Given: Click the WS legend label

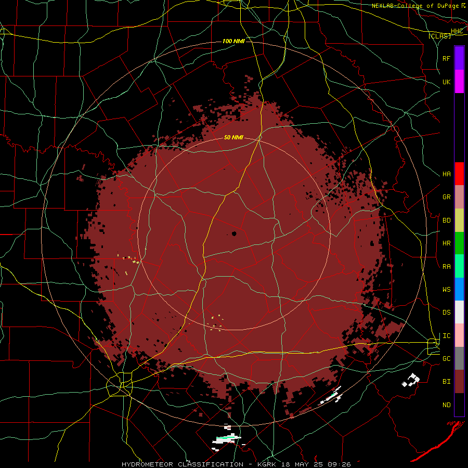Looking at the screenshot, I should click(x=446, y=290).
